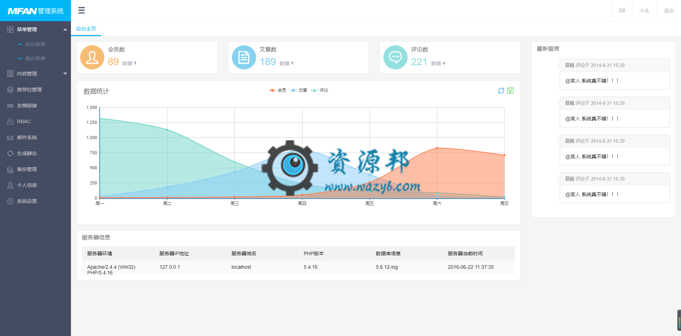Toggle the 评论 series in chart legend

[x=319, y=90]
